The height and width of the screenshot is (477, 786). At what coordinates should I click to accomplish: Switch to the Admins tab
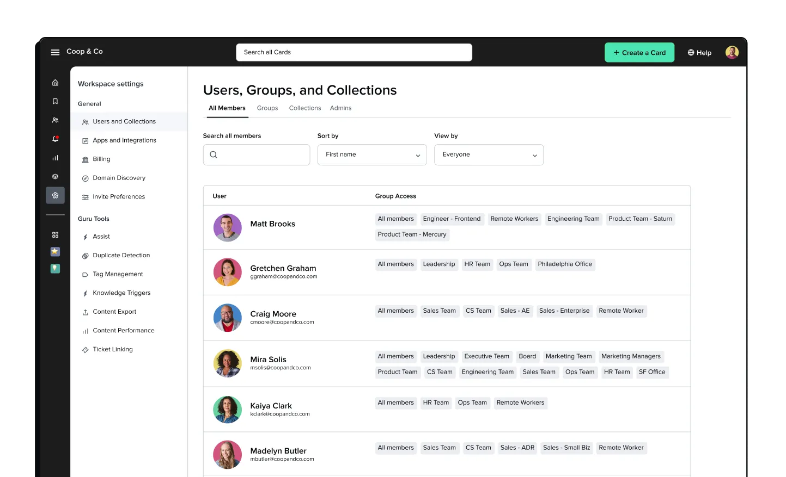(x=340, y=108)
